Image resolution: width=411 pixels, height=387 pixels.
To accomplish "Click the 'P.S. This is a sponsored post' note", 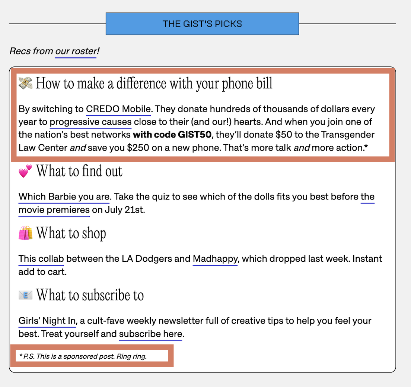I will (x=83, y=356).
